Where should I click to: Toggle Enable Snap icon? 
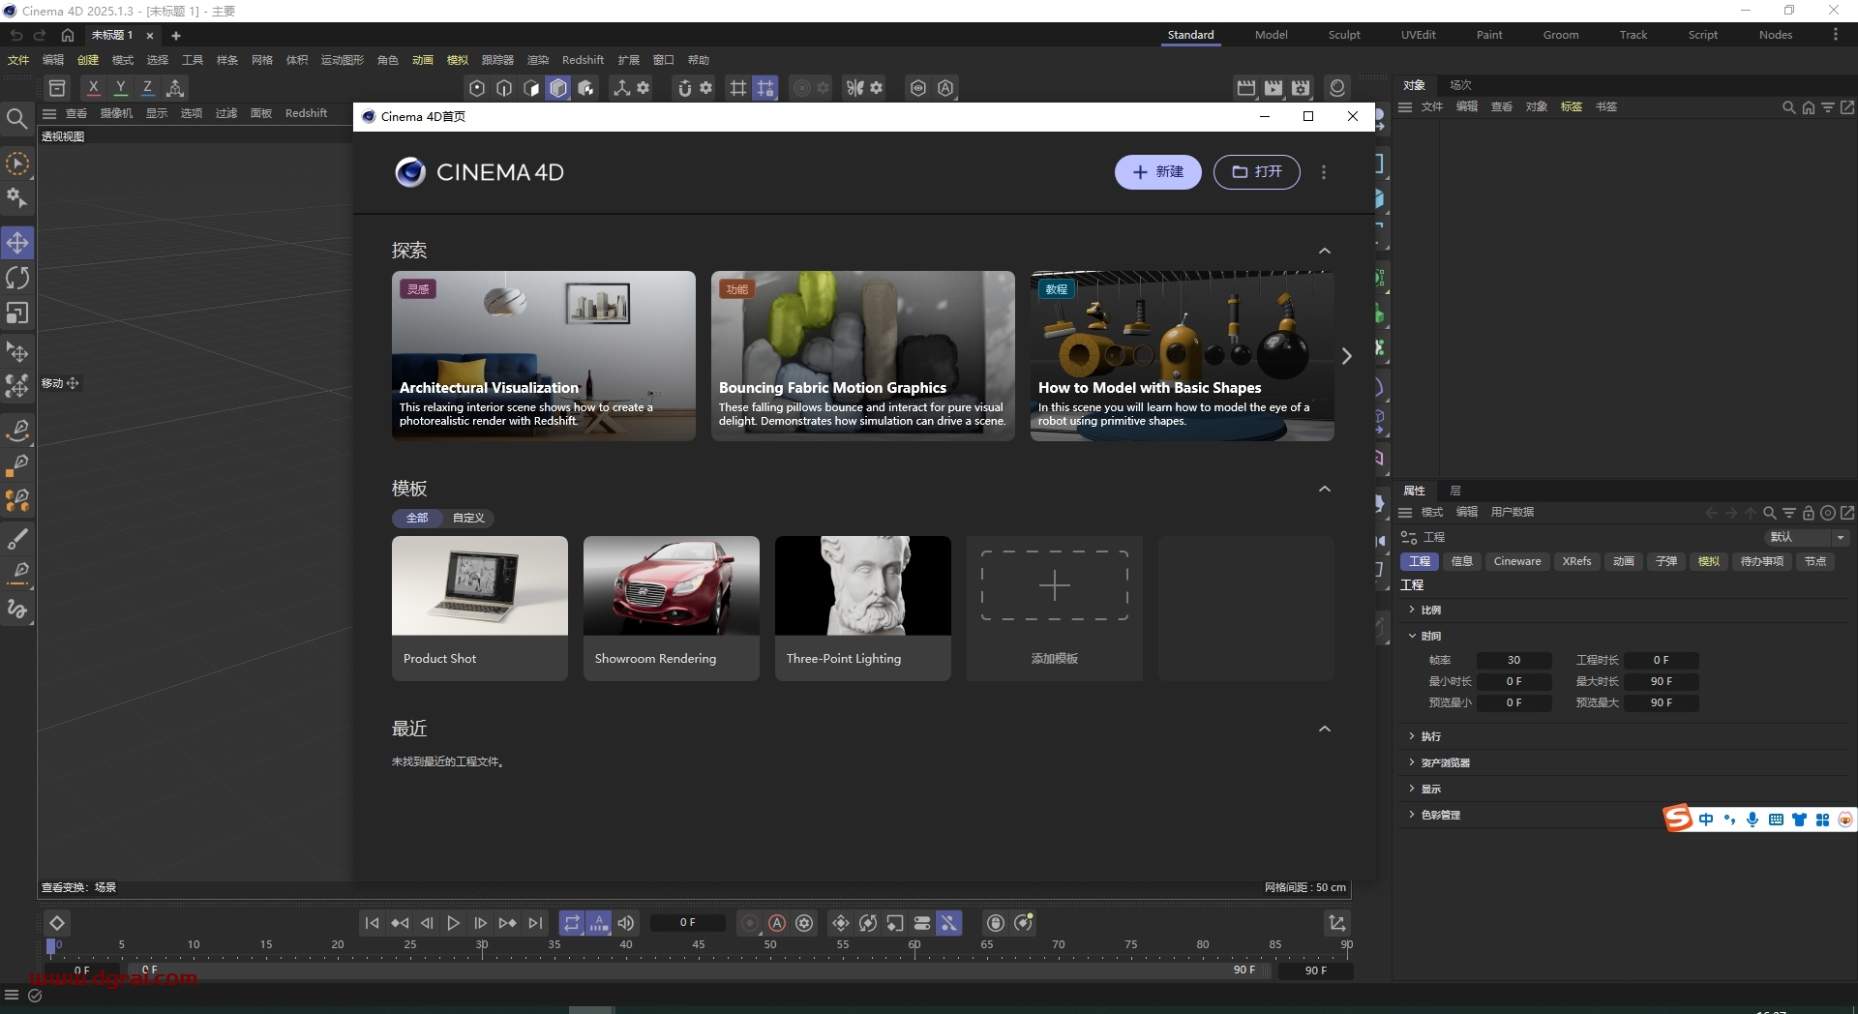tap(685, 88)
